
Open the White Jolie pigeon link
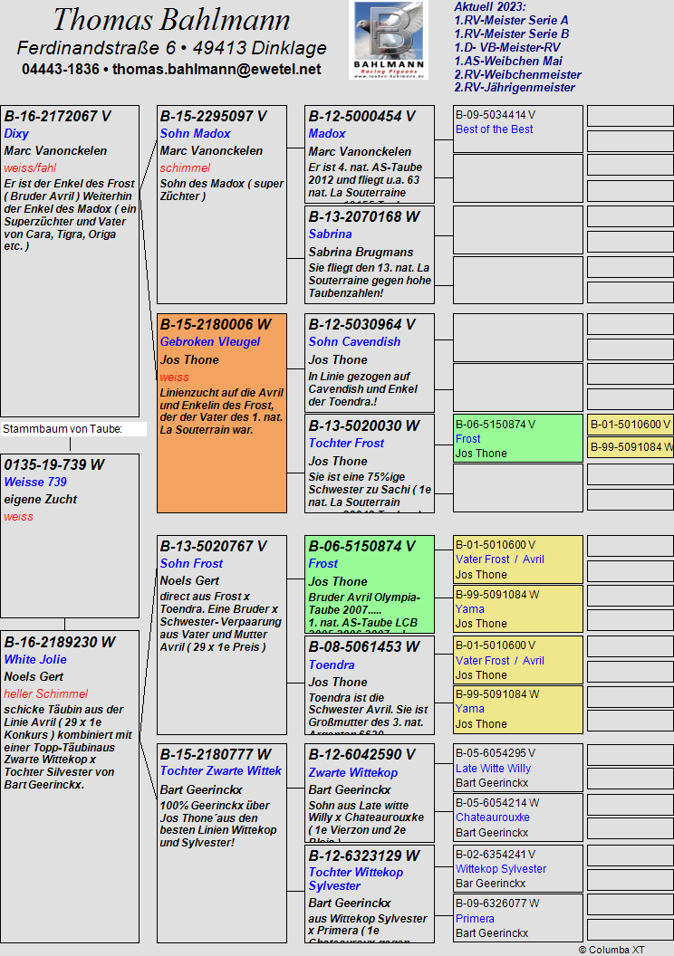pos(35,660)
